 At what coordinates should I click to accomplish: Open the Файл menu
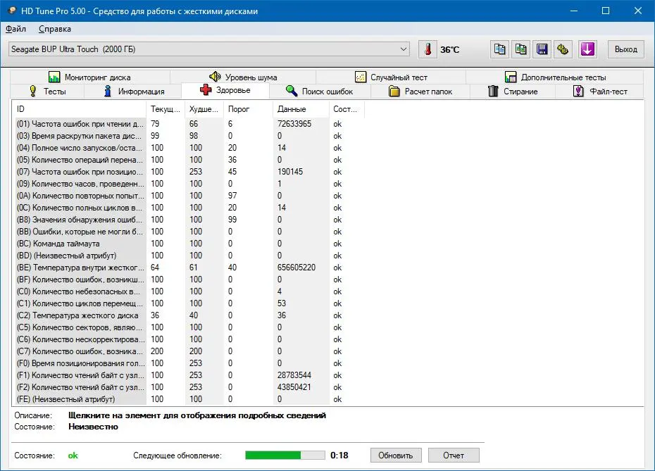click(16, 30)
